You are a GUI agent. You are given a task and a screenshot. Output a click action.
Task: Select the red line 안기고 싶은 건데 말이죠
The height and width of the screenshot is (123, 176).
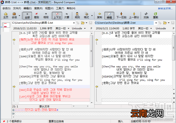pos(54,100)
